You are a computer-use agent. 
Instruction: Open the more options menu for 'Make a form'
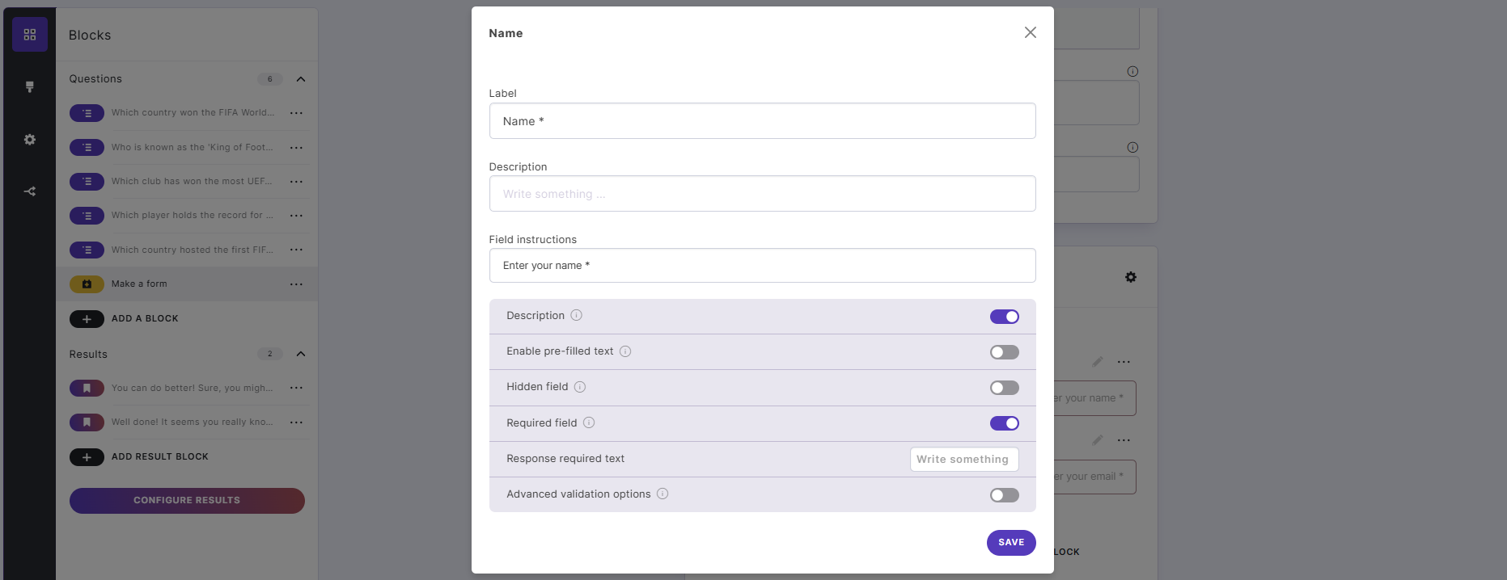(x=296, y=284)
